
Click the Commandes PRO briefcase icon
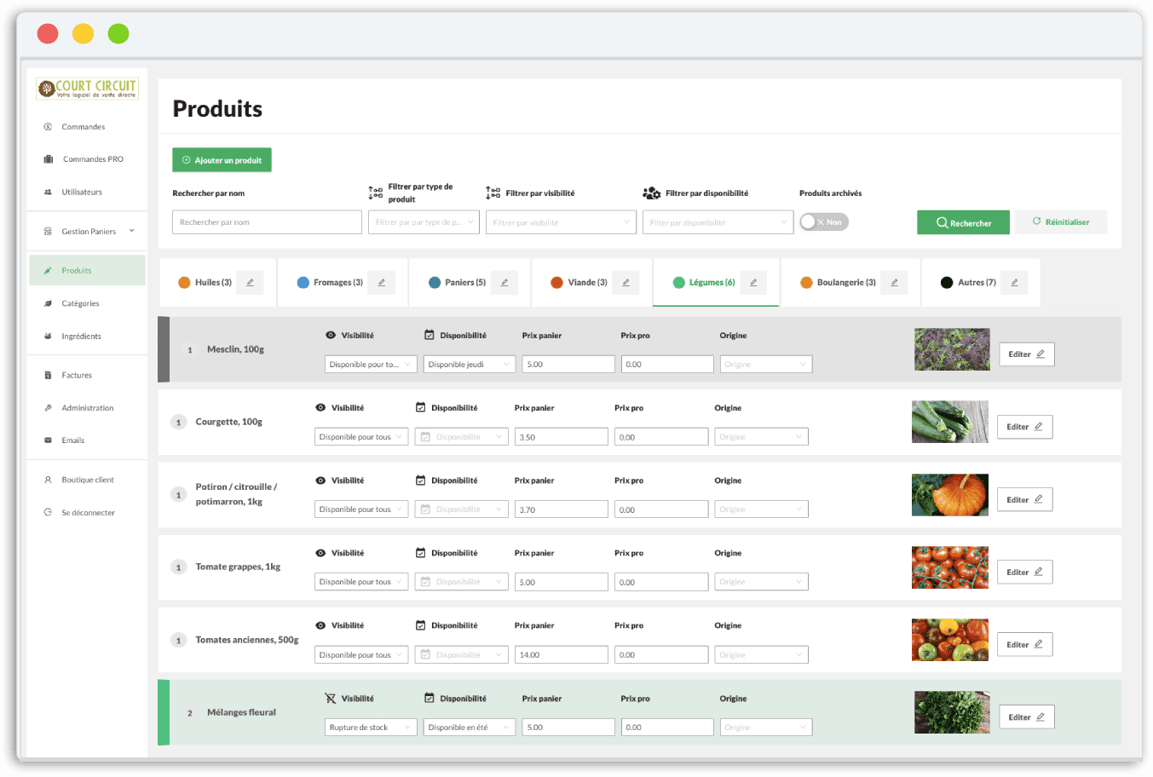[x=49, y=159]
